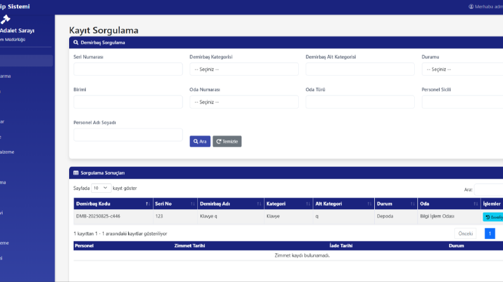Focus the Oda Türü input field
The height and width of the screenshot is (282, 503).
360,102
